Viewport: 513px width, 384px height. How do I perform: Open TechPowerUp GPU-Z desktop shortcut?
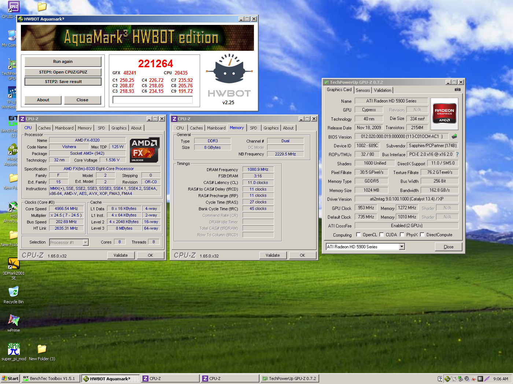click(12, 64)
